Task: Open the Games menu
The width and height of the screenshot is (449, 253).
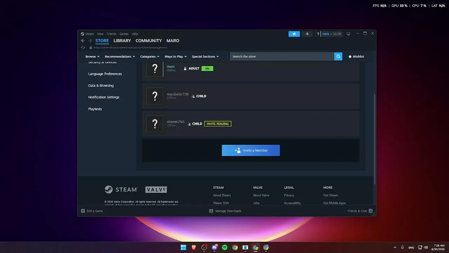Action: click(124, 34)
